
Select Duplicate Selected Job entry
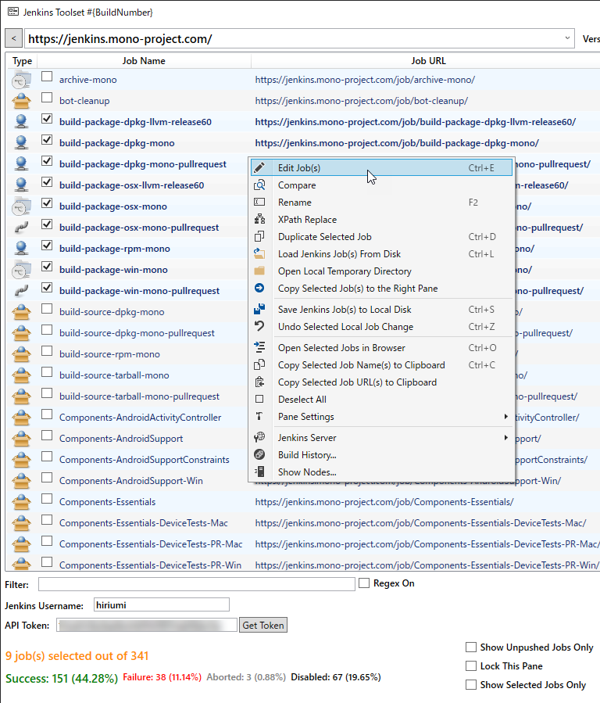click(x=381, y=237)
